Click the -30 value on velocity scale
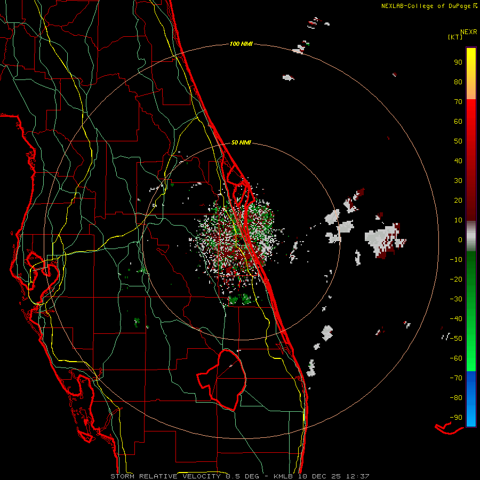Screen dimensions: 480x480 pos(456,299)
